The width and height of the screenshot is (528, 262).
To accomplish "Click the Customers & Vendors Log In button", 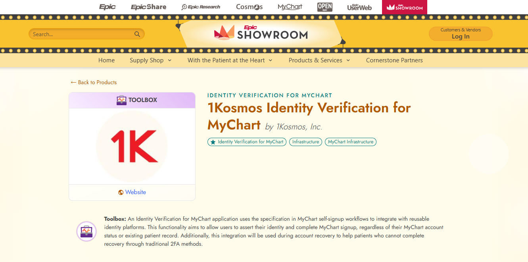I will pos(461,33).
